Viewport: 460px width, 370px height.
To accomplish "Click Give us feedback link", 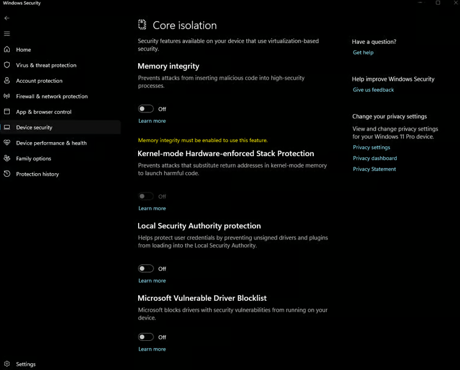I will (x=373, y=90).
